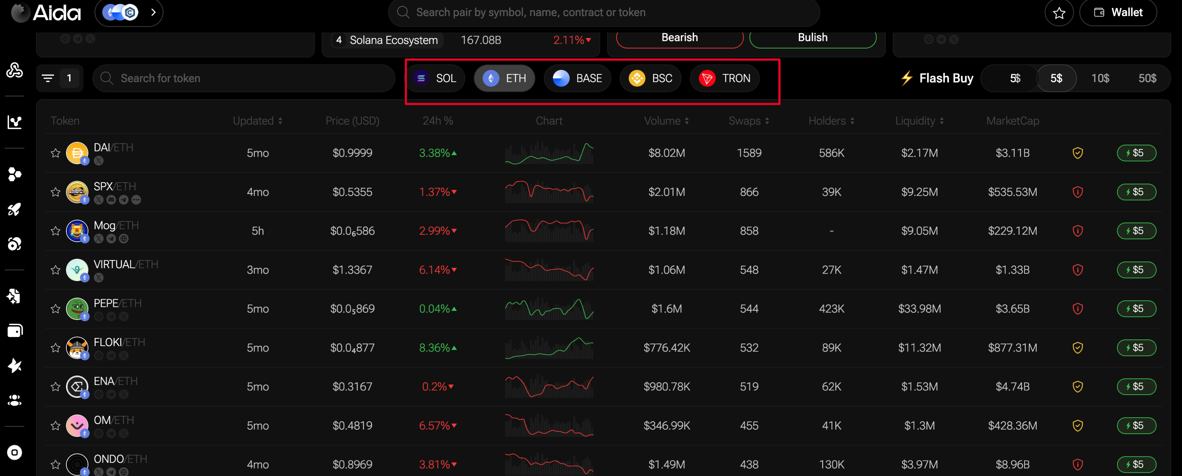
Task: Favorite the FLOKI/ETH pair star
Action: click(56, 347)
